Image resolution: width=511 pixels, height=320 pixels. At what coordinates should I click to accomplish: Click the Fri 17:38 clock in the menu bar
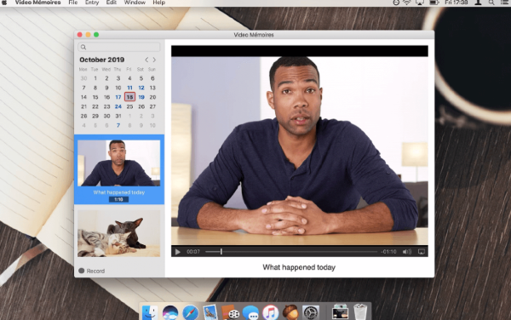(456, 3)
